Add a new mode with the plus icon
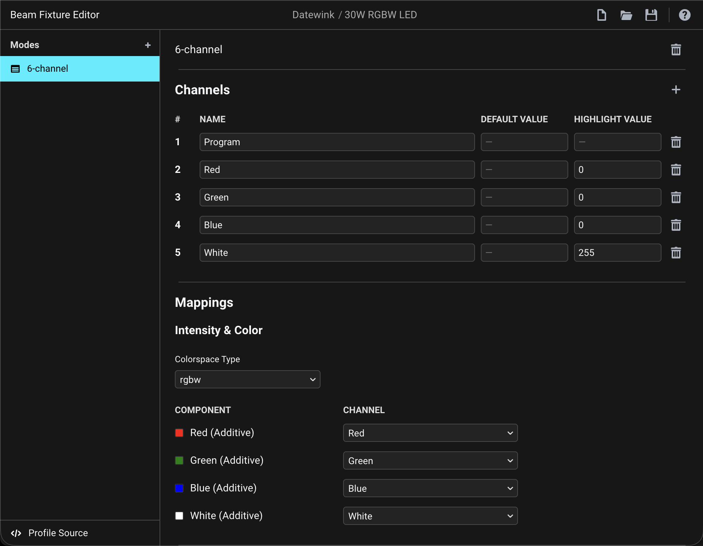The width and height of the screenshot is (703, 546). [148, 45]
